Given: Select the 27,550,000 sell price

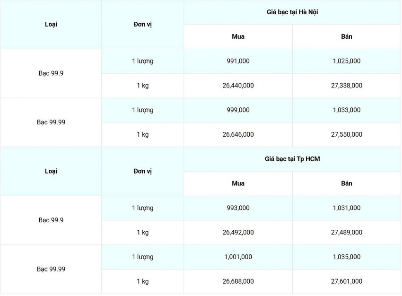Looking at the screenshot, I should point(346,135).
